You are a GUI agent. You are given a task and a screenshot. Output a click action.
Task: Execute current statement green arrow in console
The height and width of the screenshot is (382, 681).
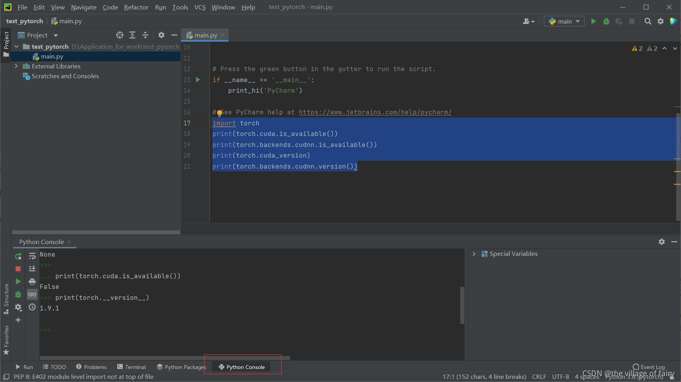[x=18, y=281]
